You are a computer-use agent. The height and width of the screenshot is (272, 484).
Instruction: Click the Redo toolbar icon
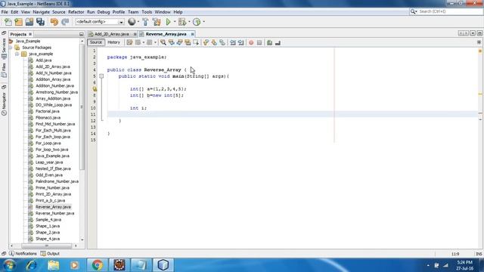click(x=65, y=22)
